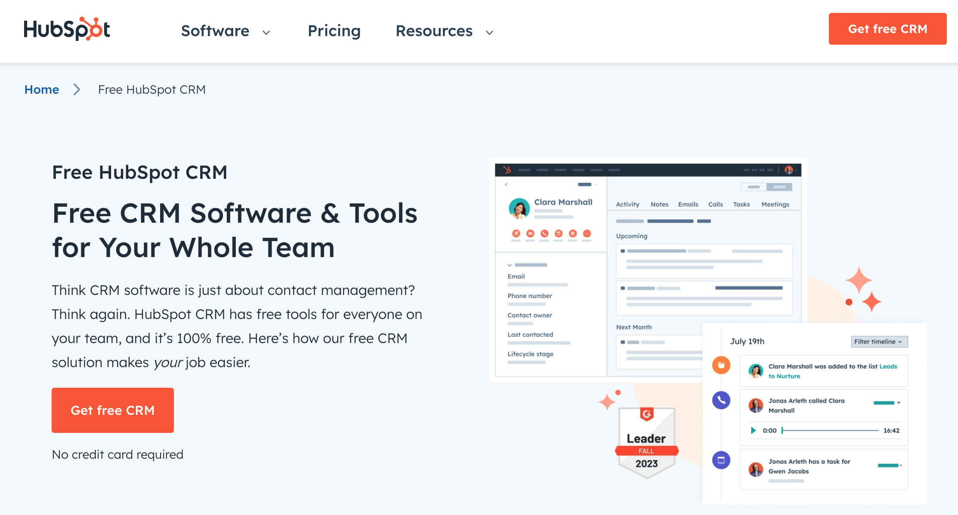
Task: Click the orange list timeline icon
Action: click(721, 365)
